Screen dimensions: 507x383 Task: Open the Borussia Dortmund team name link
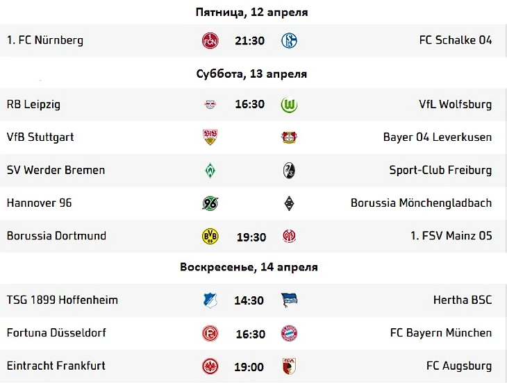pyautogui.click(x=56, y=236)
